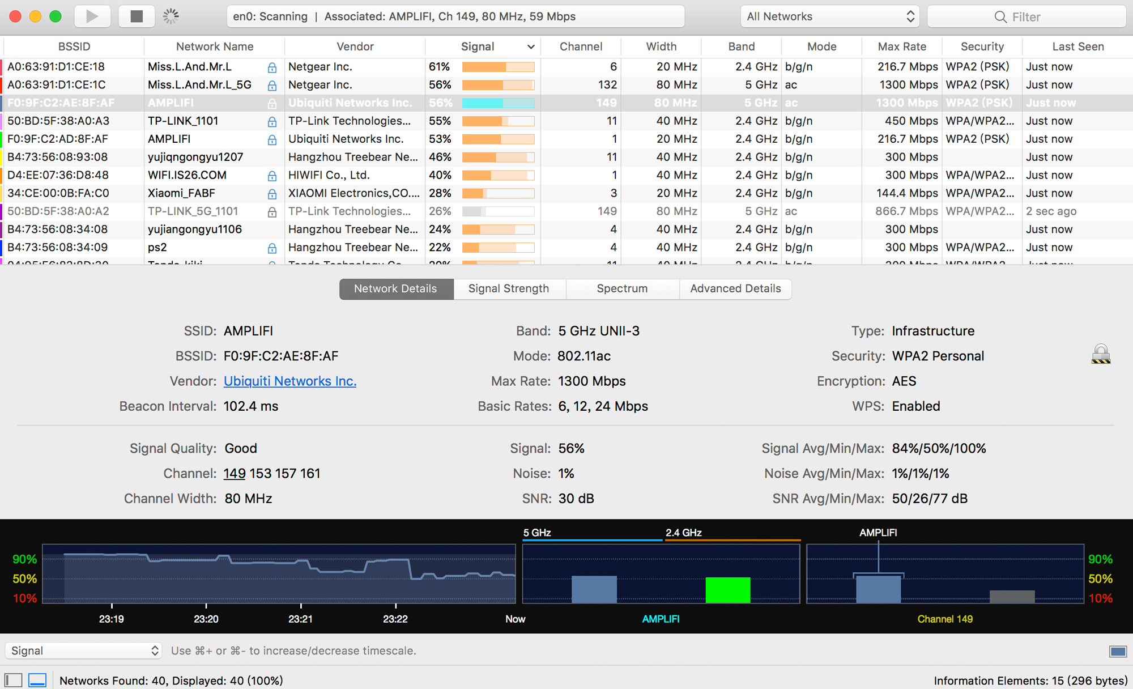Open the Ubiquiti Networks Inc. vendor link
The image size is (1133, 689).
click(289, 381)
